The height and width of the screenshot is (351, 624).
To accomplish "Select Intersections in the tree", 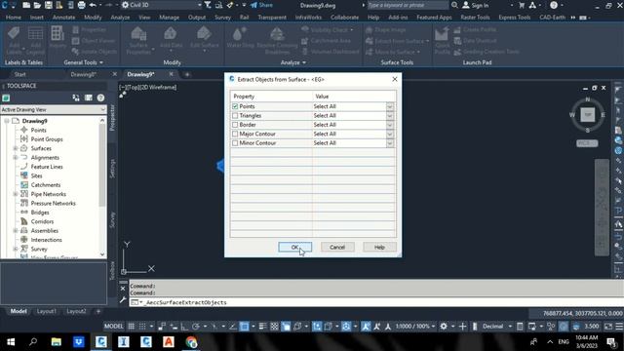I will (46, 240).
